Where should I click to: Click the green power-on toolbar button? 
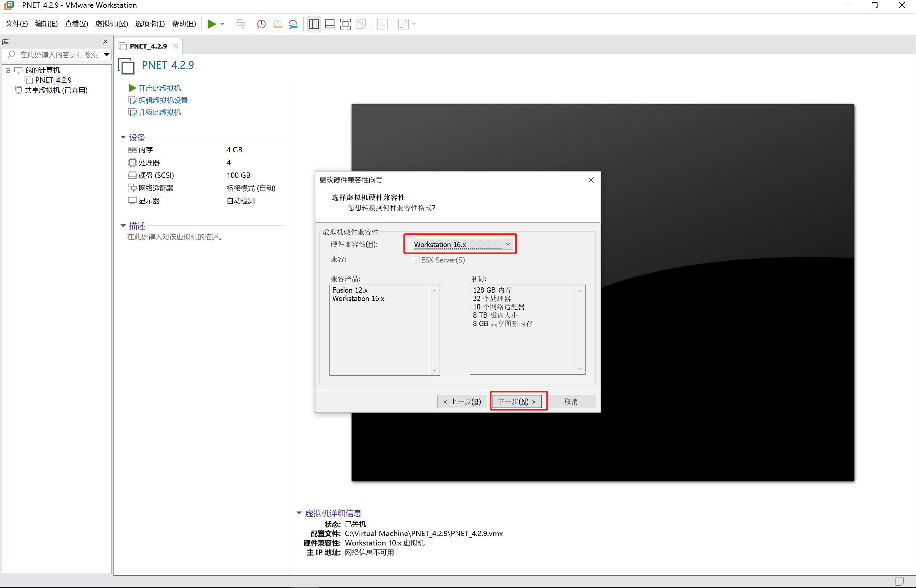212,24
